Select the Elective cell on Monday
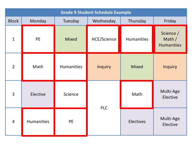Image resolution: width=195 pixels, height=146 pixels. 38,94
